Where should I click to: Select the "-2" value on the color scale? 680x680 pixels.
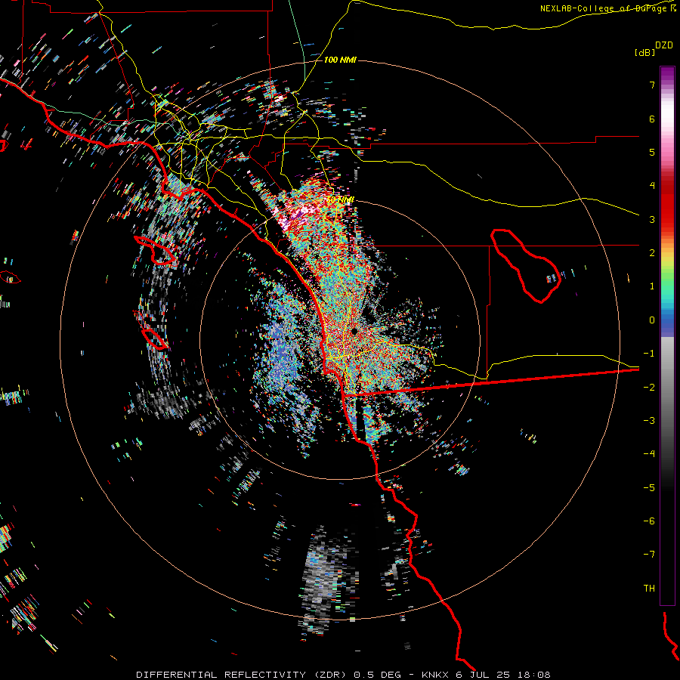(649, 388)
